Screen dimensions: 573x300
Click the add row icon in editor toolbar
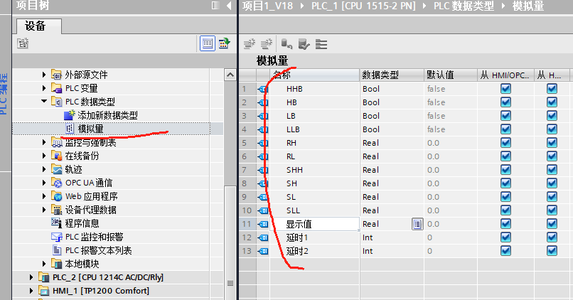267,44
